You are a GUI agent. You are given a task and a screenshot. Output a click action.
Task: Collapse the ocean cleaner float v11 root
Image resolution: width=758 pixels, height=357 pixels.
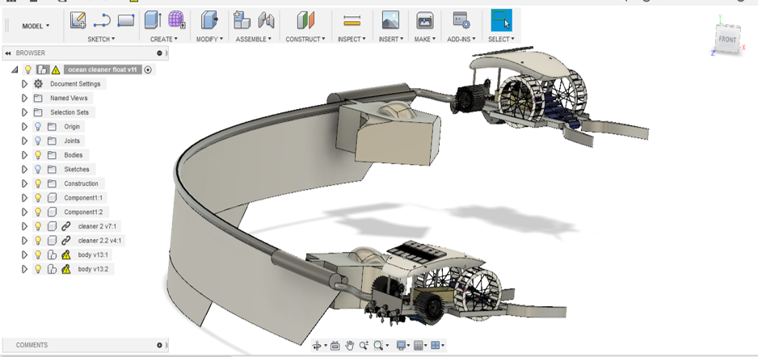point(15,69)
